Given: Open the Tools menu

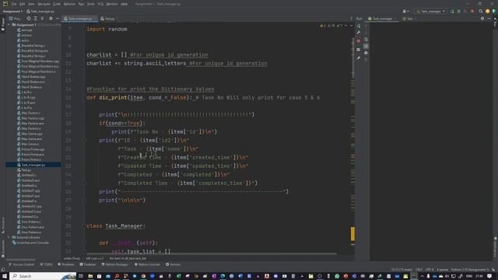Looking at the screenshot, I should click(91, 4).
